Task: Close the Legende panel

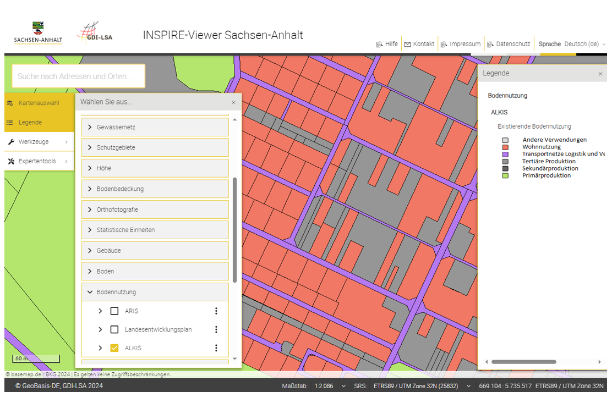Action: pyautogui.click(x=600, y=74)
